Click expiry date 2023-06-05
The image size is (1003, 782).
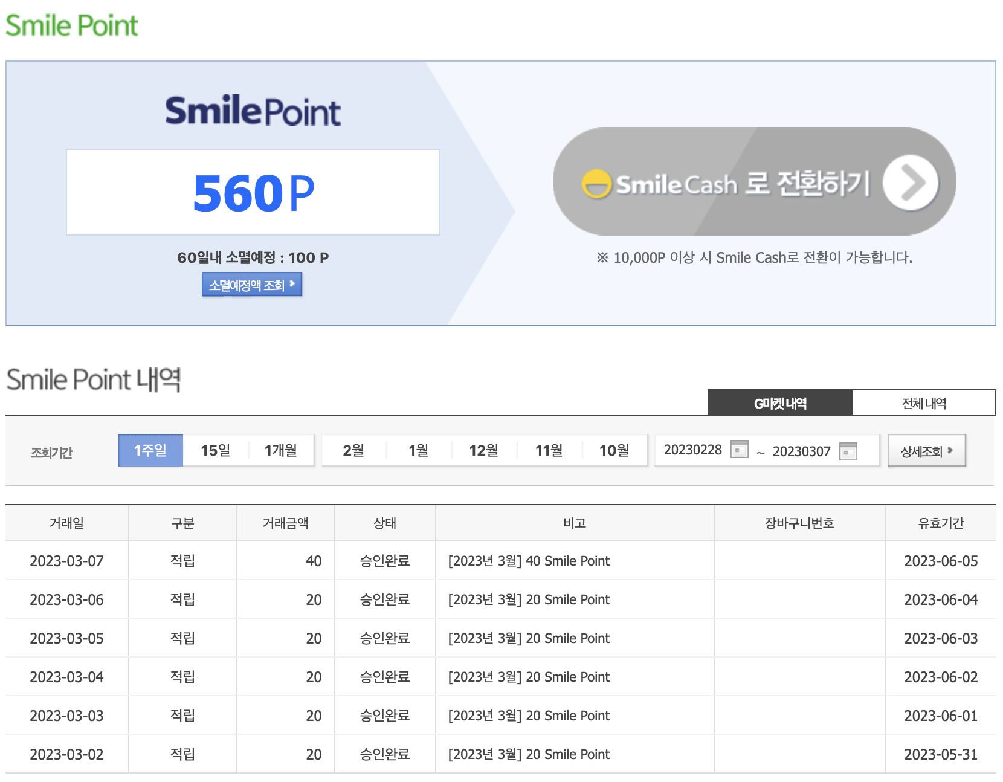(941, 561)
